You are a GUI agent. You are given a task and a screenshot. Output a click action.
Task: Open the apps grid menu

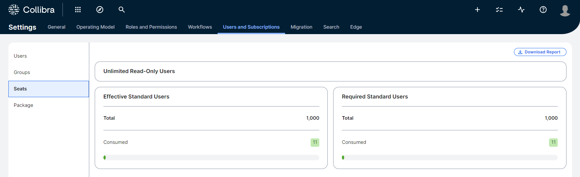78,10
